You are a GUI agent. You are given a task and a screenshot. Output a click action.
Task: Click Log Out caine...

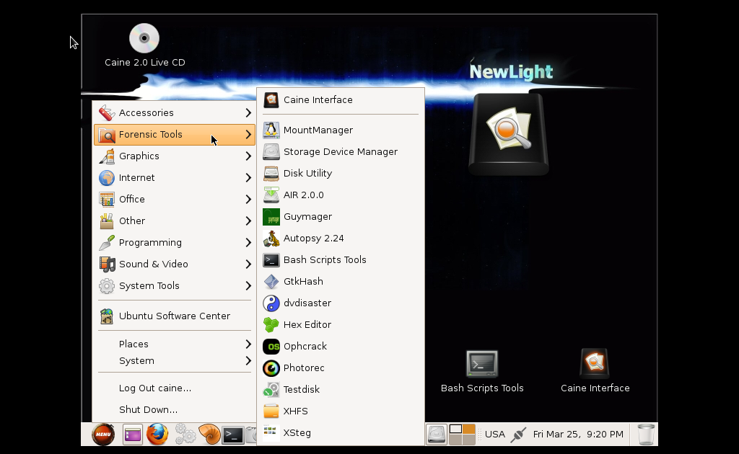tap(175, 388)
